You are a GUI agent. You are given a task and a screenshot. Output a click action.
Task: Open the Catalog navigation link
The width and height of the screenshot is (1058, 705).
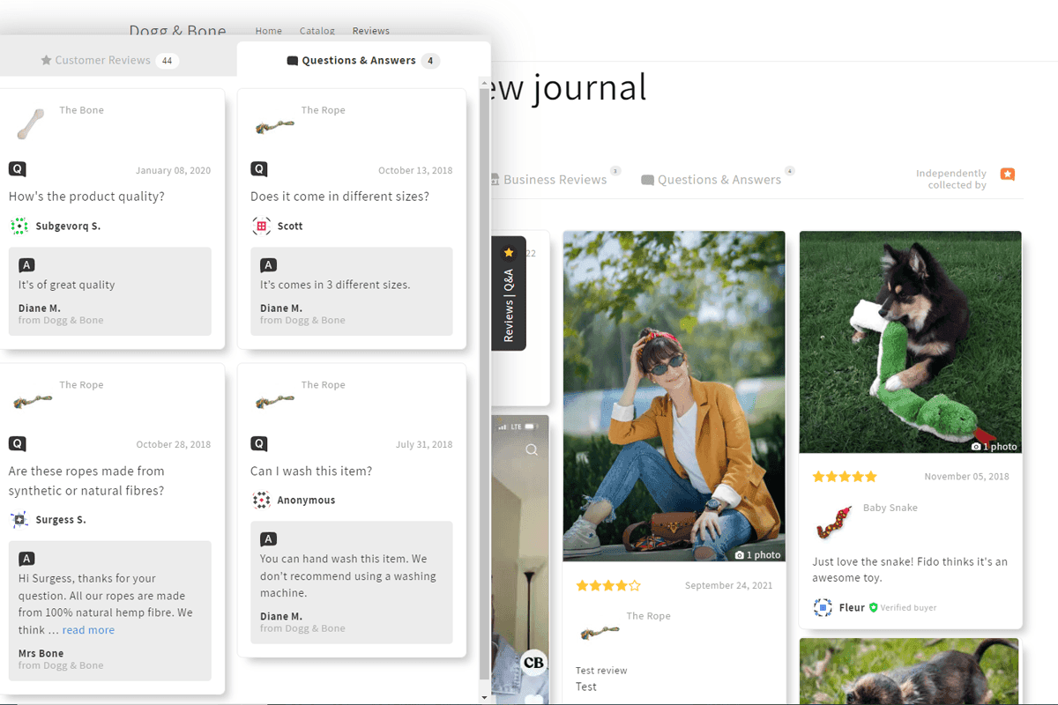tap(317, 31)
